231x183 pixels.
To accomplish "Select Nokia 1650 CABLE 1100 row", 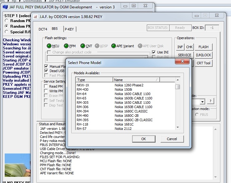I will [x=125, y=103].
